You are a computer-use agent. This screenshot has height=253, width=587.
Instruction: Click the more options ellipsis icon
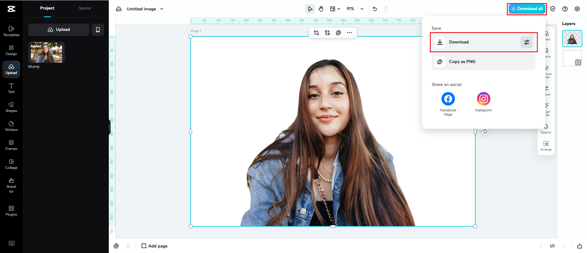pyautogui.click(x=349, y=33)
